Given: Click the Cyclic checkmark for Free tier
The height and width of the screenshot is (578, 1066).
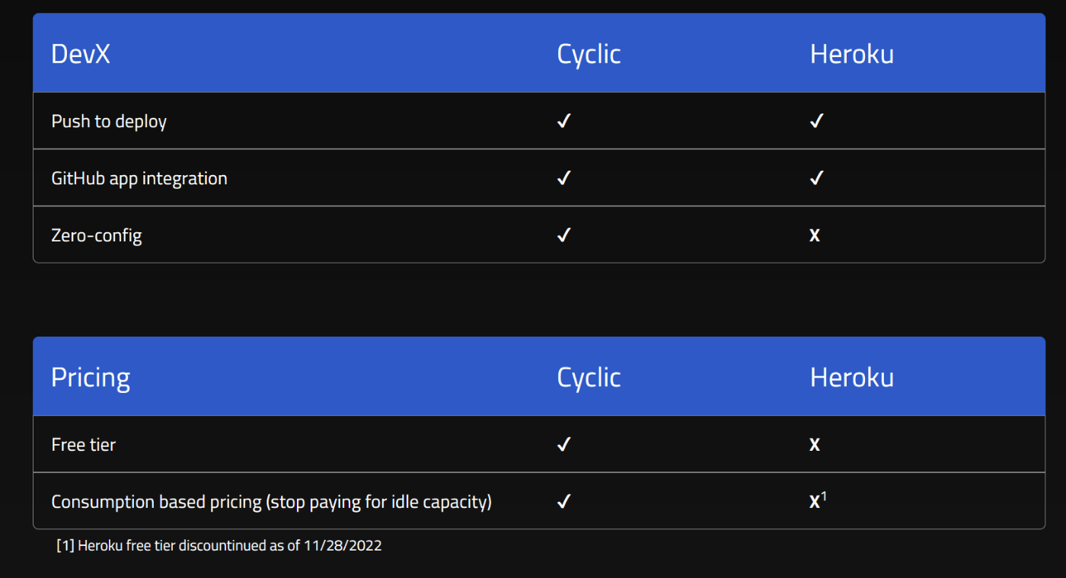Looking at the screenshot, I should point(564,445).
